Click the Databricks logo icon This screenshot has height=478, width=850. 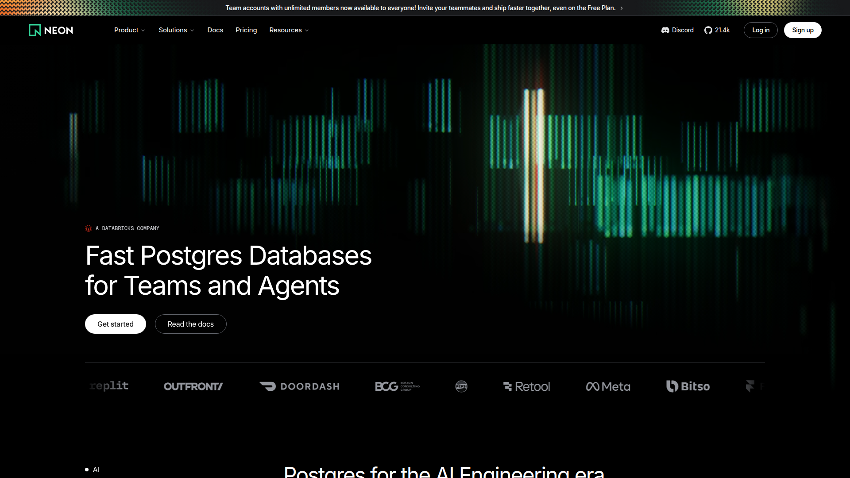tap(89, 228)
